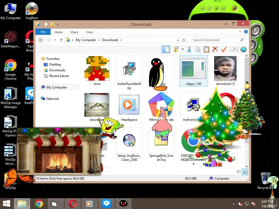The width and height of the screenshot is (279, 209).
Task: Select Downloads under Favorites
Action: (x=57, y=70)
